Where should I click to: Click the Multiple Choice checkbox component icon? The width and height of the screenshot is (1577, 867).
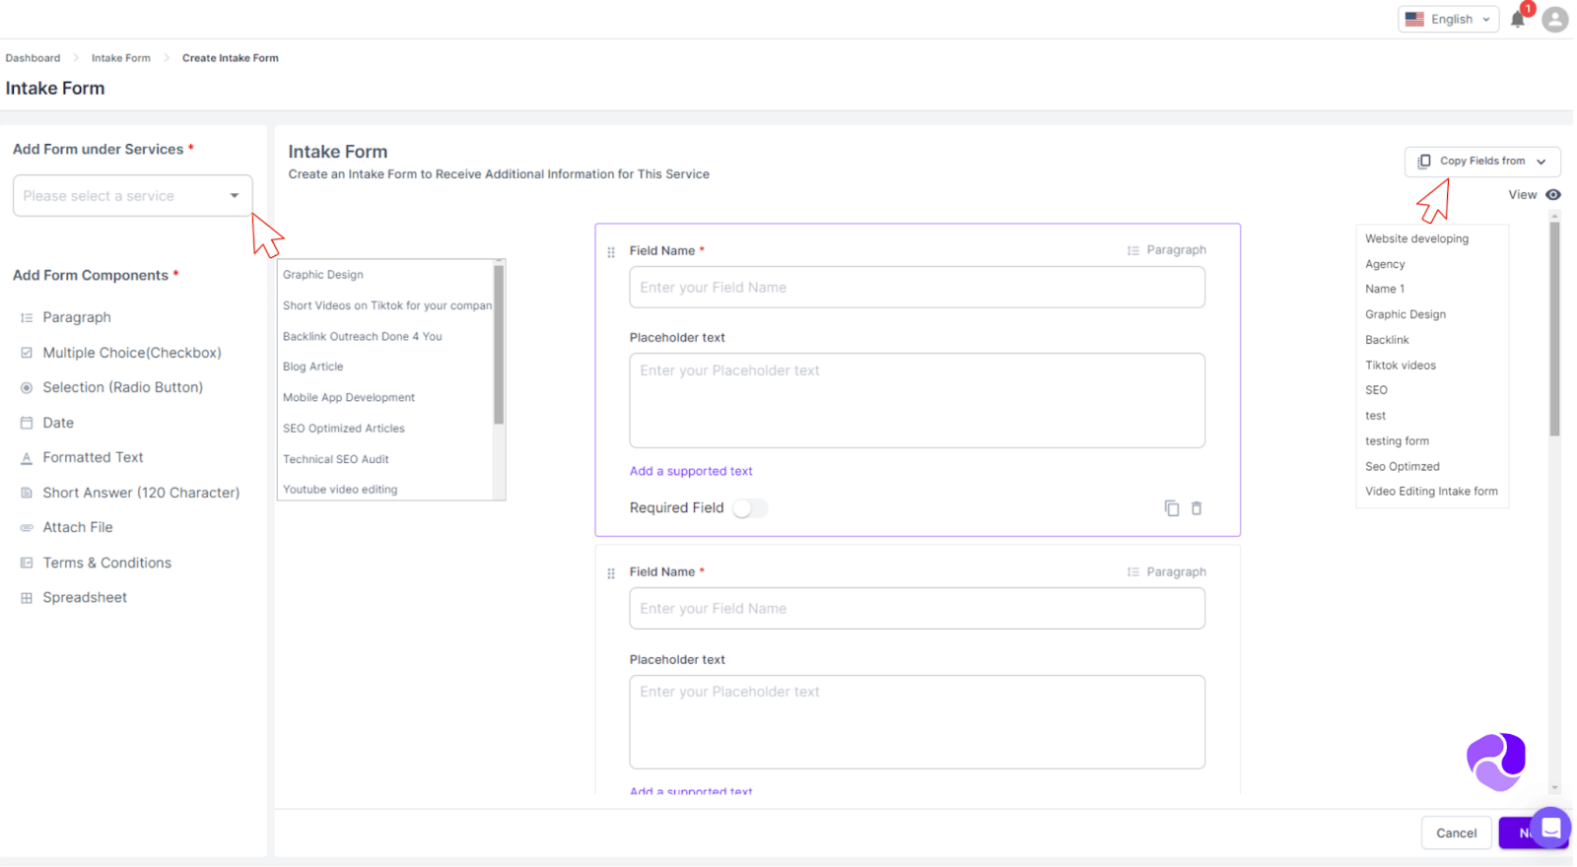[x=27, y=353]
